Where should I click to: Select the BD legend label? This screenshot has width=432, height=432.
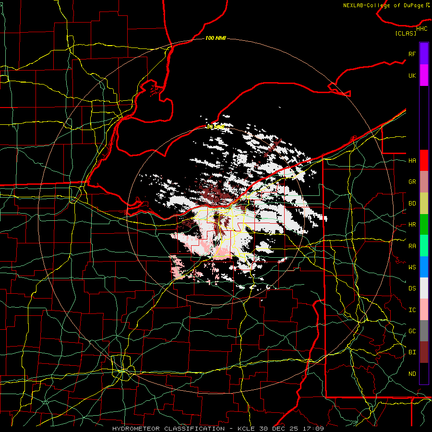point(412,204)
